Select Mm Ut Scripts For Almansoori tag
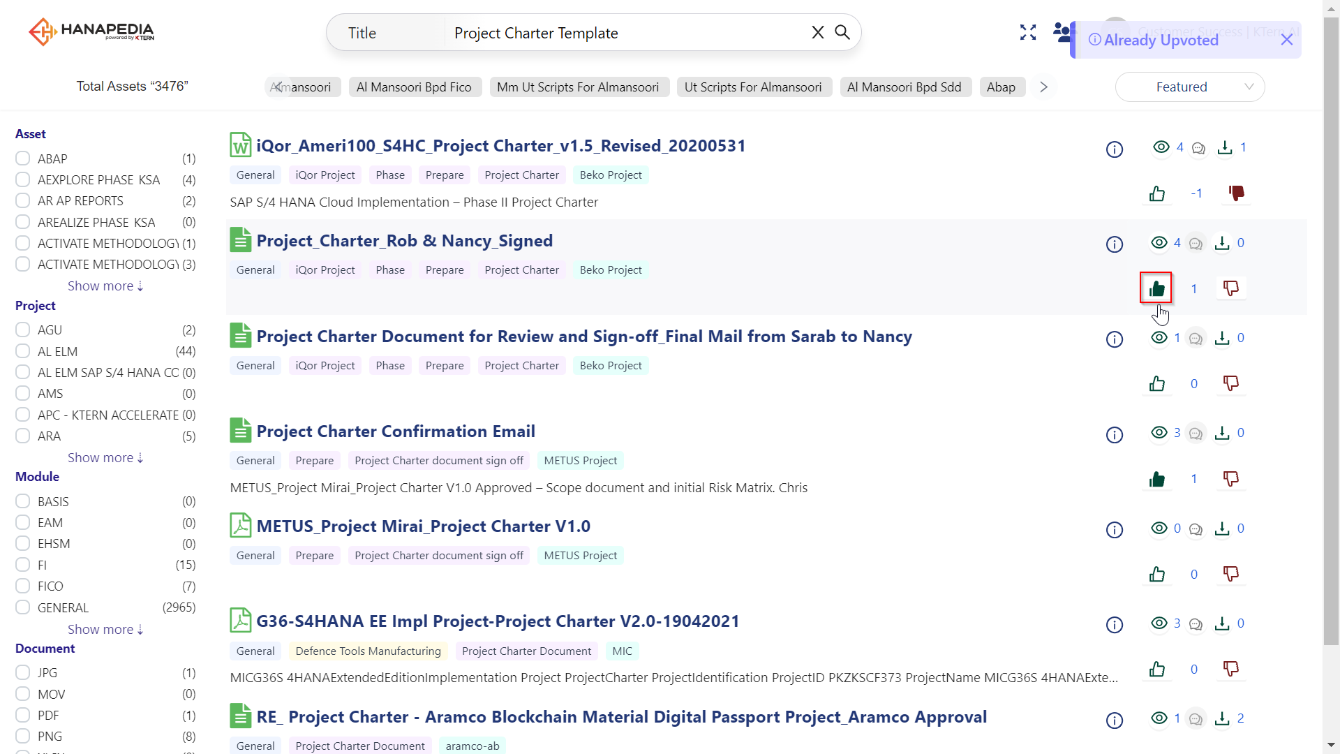 point(579,87)
